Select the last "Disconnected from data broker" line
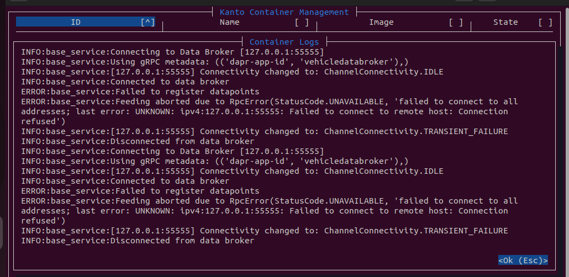569x277 pixels. (x=138, y=241)
